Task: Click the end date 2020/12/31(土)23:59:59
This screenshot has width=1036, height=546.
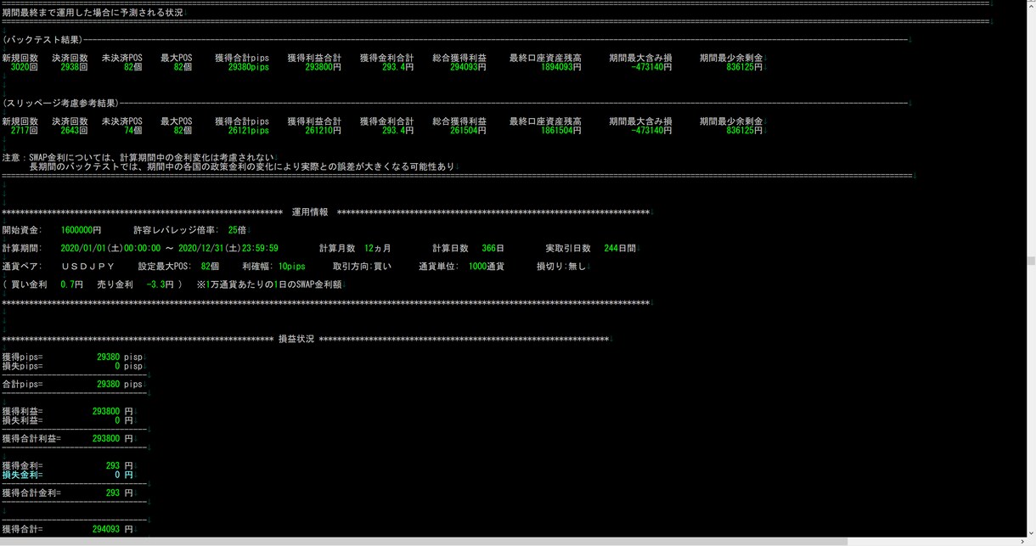Action: coord(228,249)
